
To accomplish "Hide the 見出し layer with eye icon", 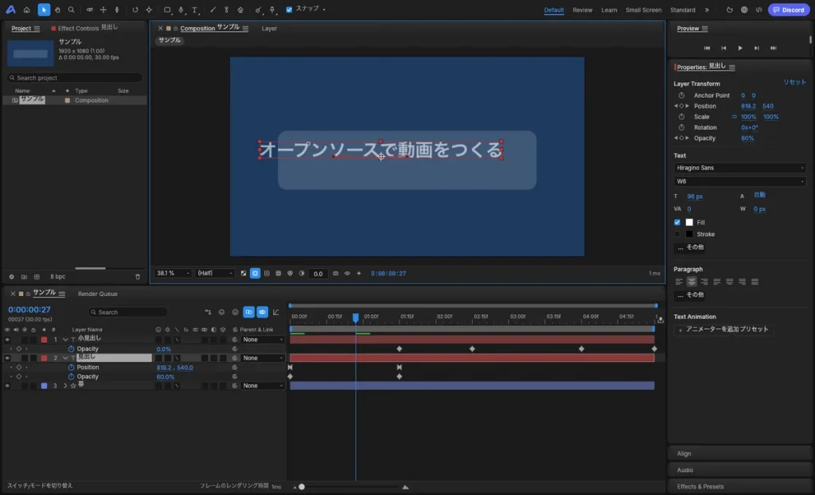I will click(x=7, y=358).
